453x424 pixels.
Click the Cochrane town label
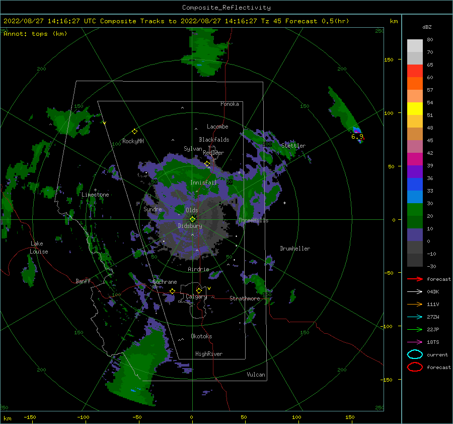pyautogui.click(x=165, y=282)
